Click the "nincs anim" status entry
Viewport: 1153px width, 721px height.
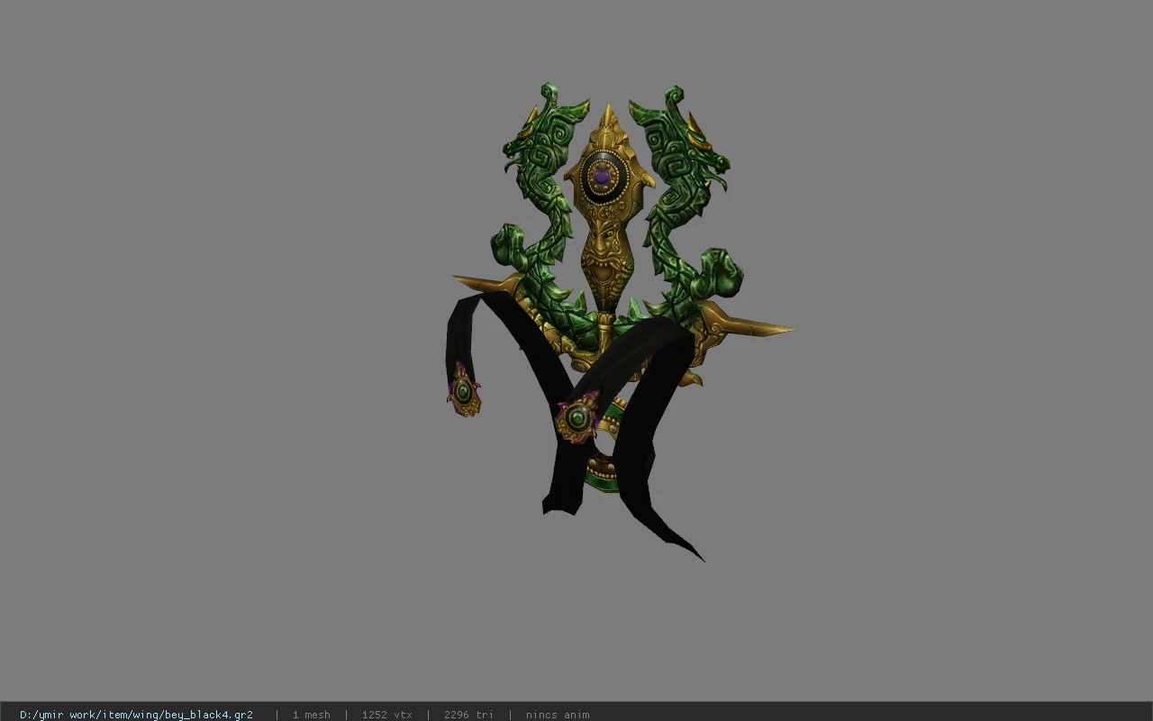coord(558,715)
